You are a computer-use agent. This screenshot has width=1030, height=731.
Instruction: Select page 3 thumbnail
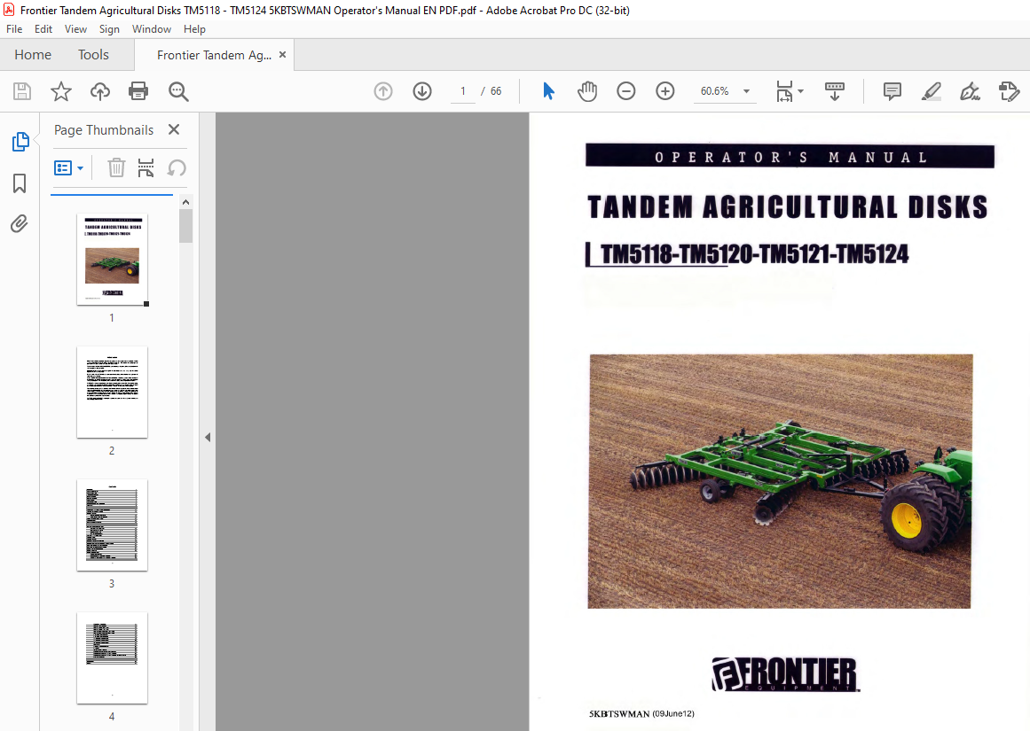tap(113, 525)
